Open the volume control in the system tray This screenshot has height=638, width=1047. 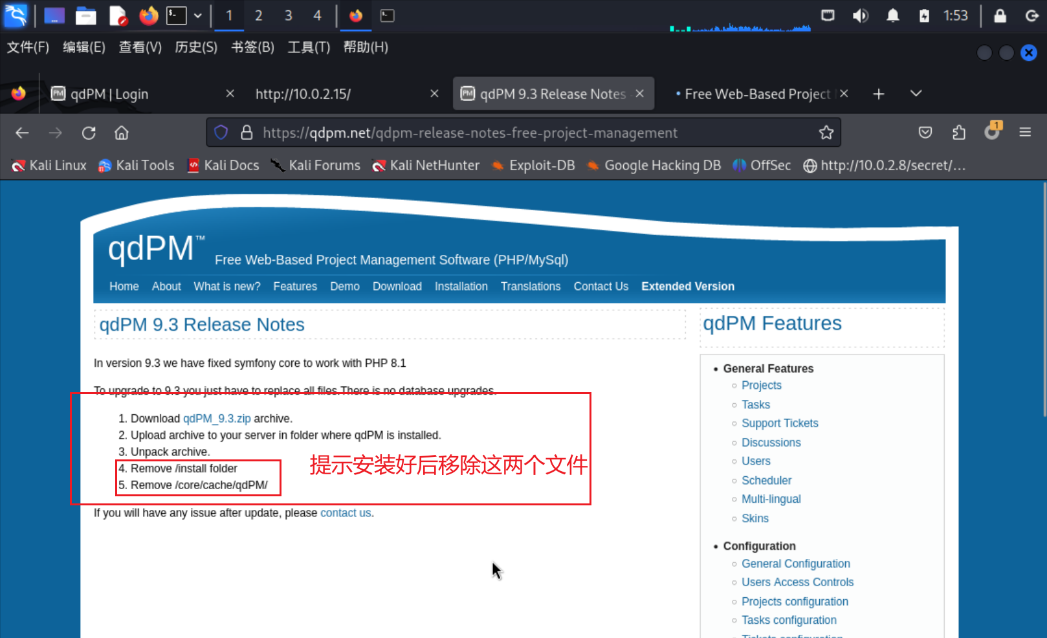pyautogui.click(x=860, y=16)
